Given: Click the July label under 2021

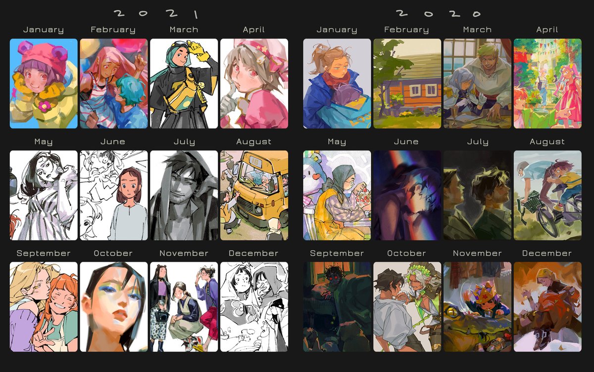Looking at the screenshot, I should [184, 142].
